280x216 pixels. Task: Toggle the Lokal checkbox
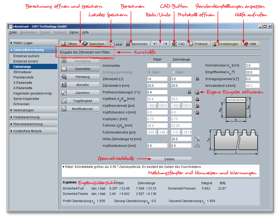111,44
